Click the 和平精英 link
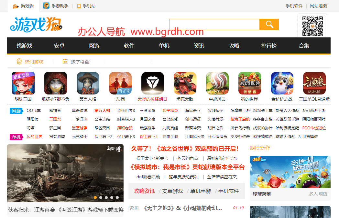 click(x=170, y=111)
